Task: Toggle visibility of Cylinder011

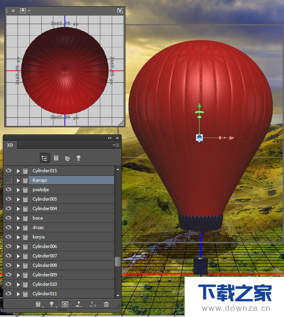Action: (x=9, y=293)
